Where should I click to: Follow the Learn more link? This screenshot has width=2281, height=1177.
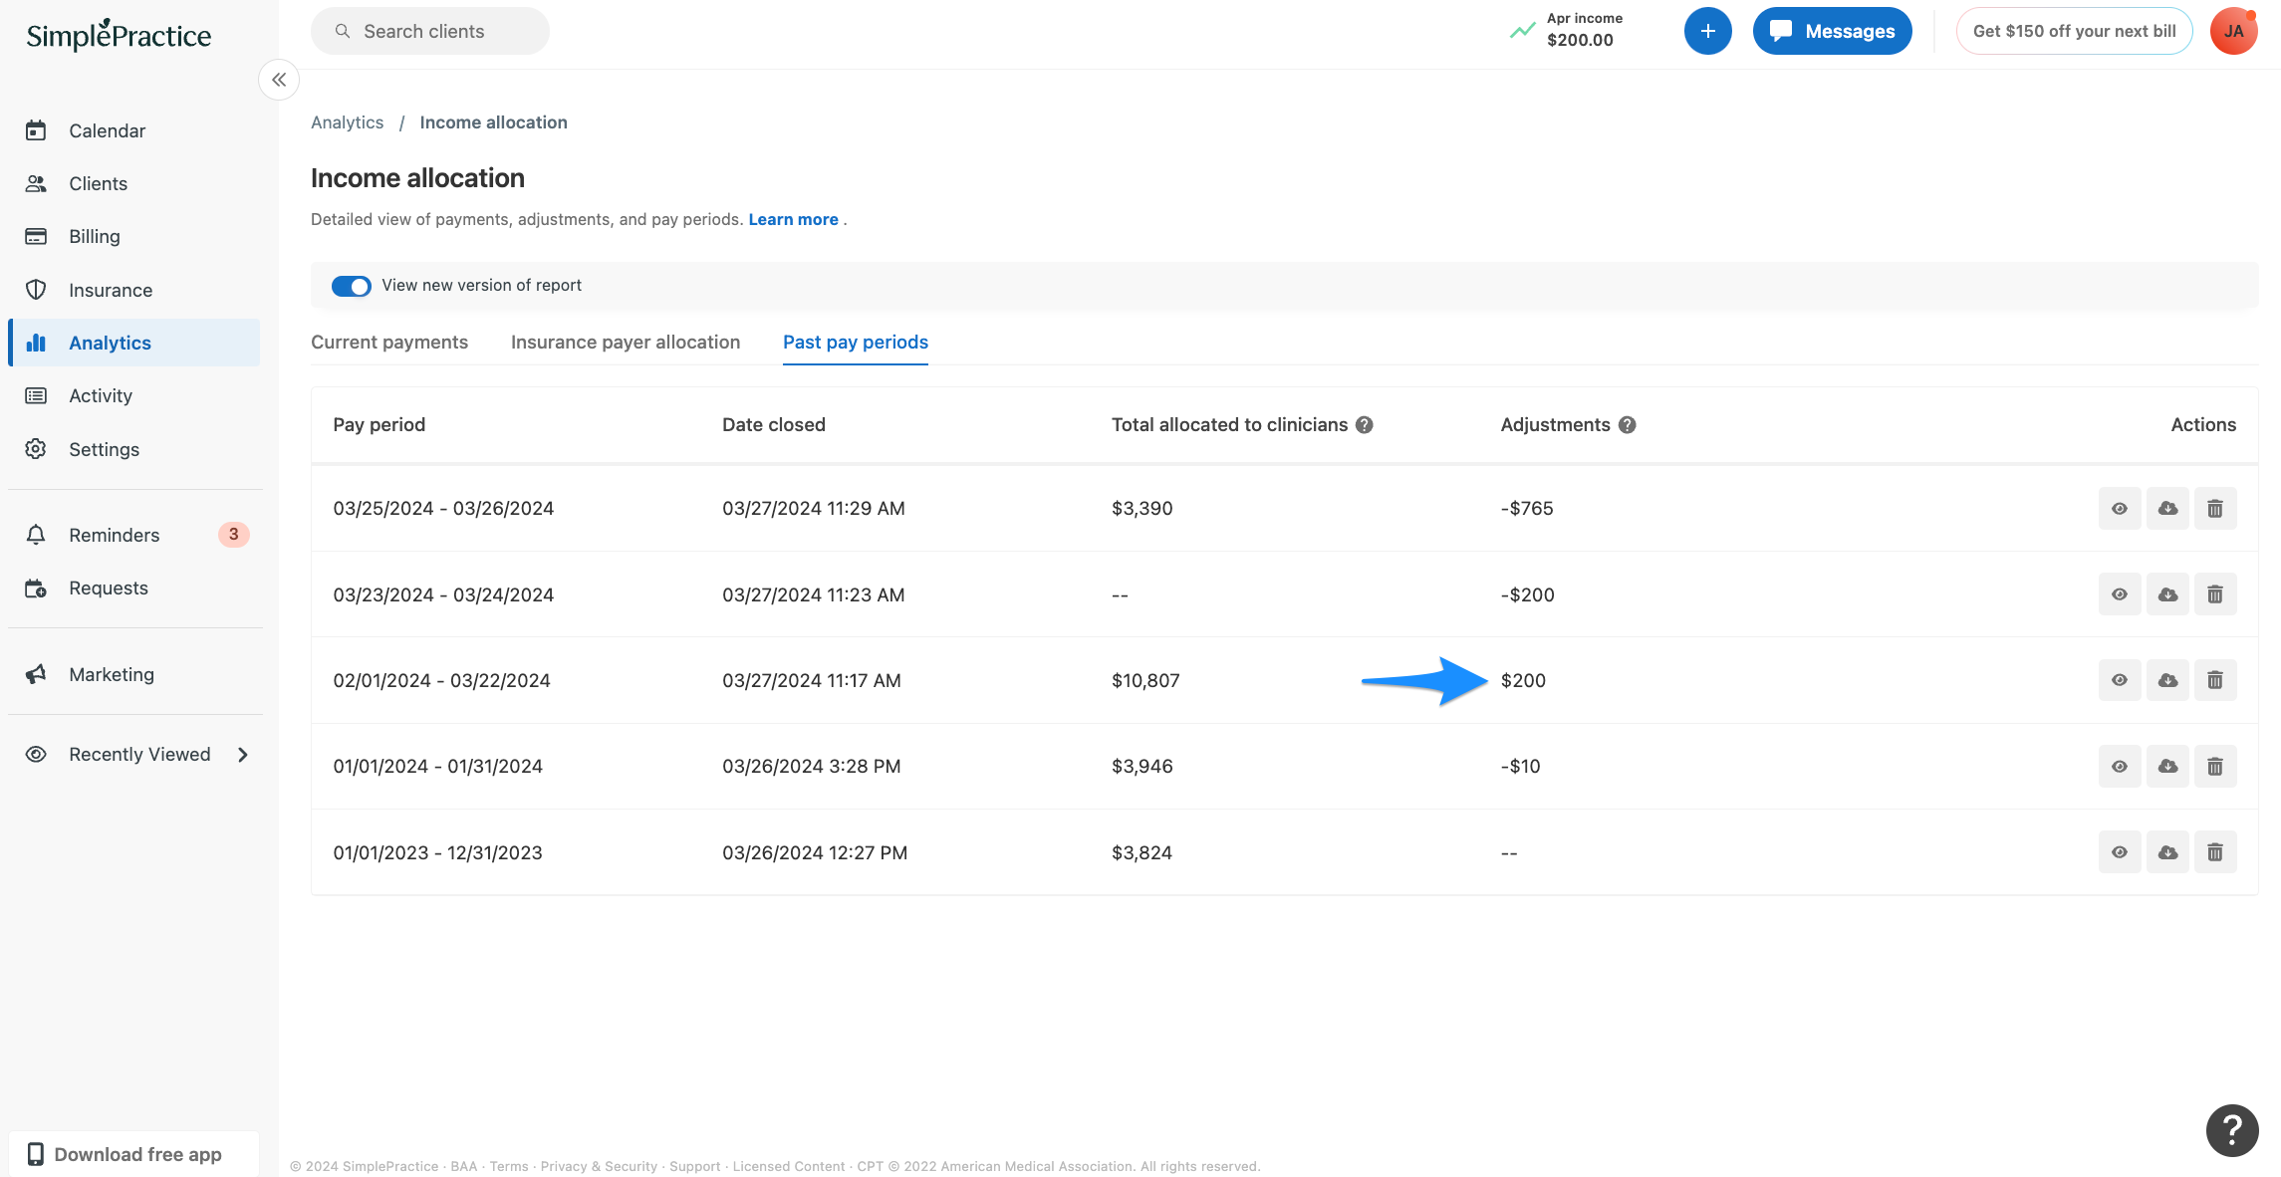click(x=793, y=219)
